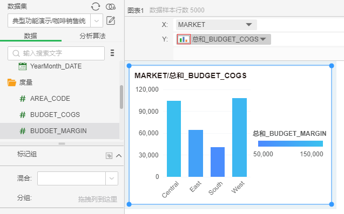Collapse the 标记组 section chevron
This screenshot has height=214, width=344.
[119, 156]
